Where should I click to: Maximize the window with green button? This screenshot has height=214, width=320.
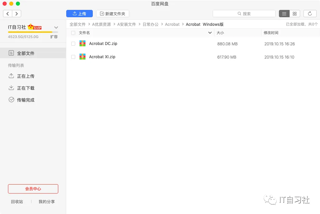pyautogui.click(x=18, y=4)
